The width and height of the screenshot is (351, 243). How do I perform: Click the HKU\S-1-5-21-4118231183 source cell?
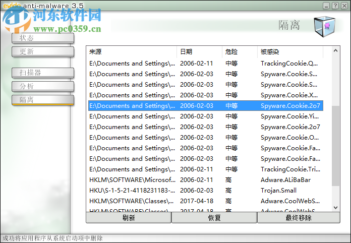point(132,191)
